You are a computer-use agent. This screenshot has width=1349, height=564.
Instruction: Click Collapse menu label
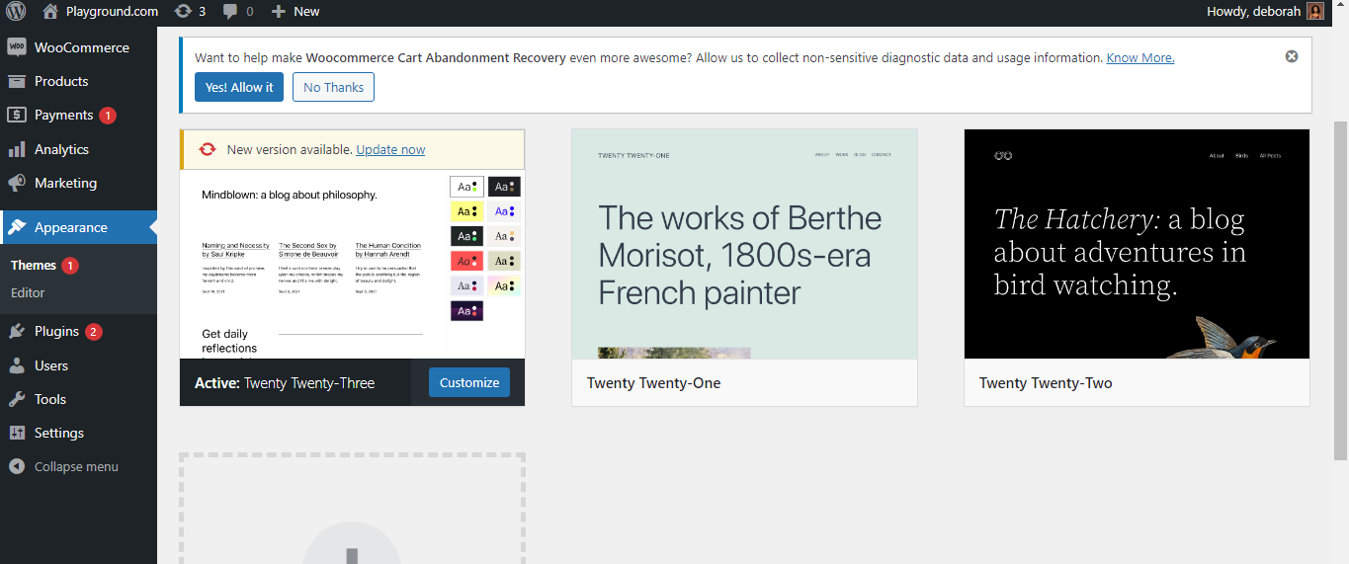click(76, 466)
